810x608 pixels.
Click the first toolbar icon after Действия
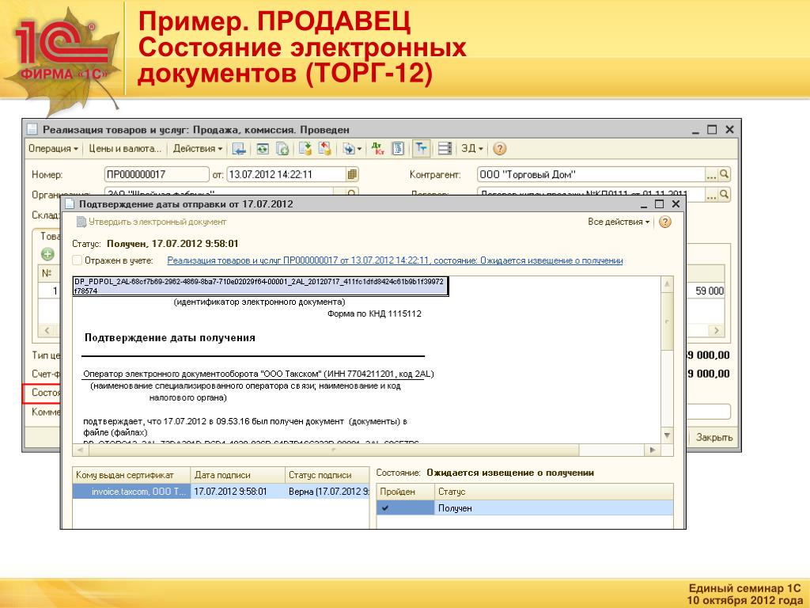(239, 149)
